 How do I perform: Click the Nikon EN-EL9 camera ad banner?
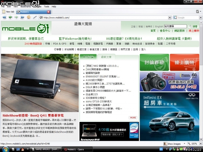pos(169,82)
